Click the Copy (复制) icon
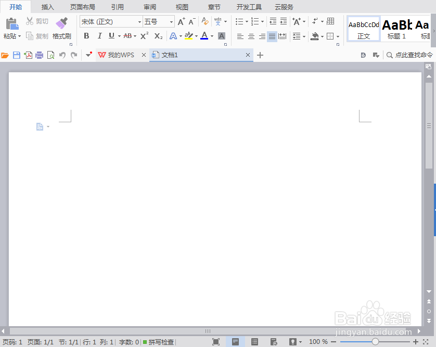 tap(30, 36)
